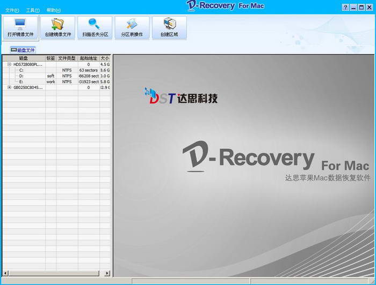Image resolution: width=376 pixels, height=285 pixels.
Task: Select the C: partition row
Action: pos(56,70)
